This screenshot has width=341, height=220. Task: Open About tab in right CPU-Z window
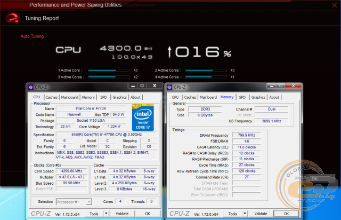(x=274, y=97)
